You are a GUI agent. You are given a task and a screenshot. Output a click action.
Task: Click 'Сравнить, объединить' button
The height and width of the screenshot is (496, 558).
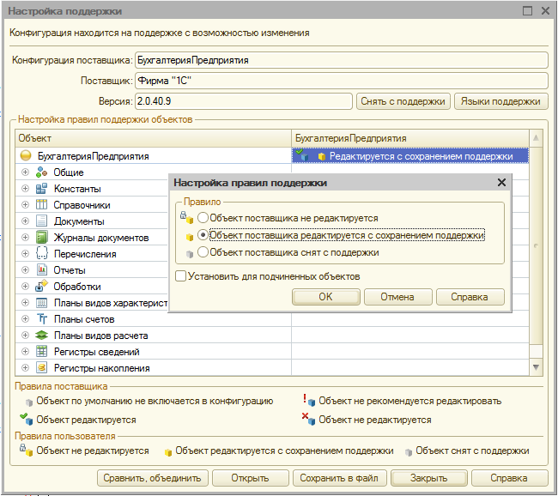153,478
